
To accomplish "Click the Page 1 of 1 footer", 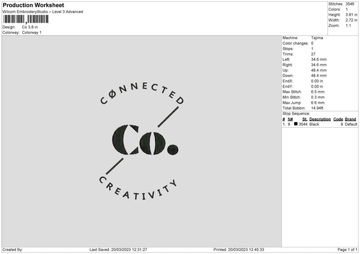I will [347, 250].
